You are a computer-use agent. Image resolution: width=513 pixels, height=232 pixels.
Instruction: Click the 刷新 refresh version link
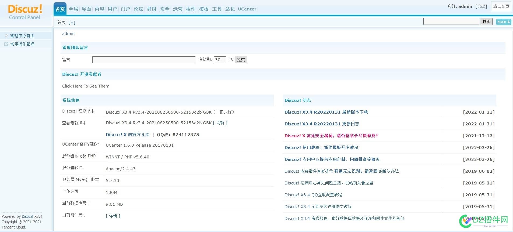pos(220,123)
